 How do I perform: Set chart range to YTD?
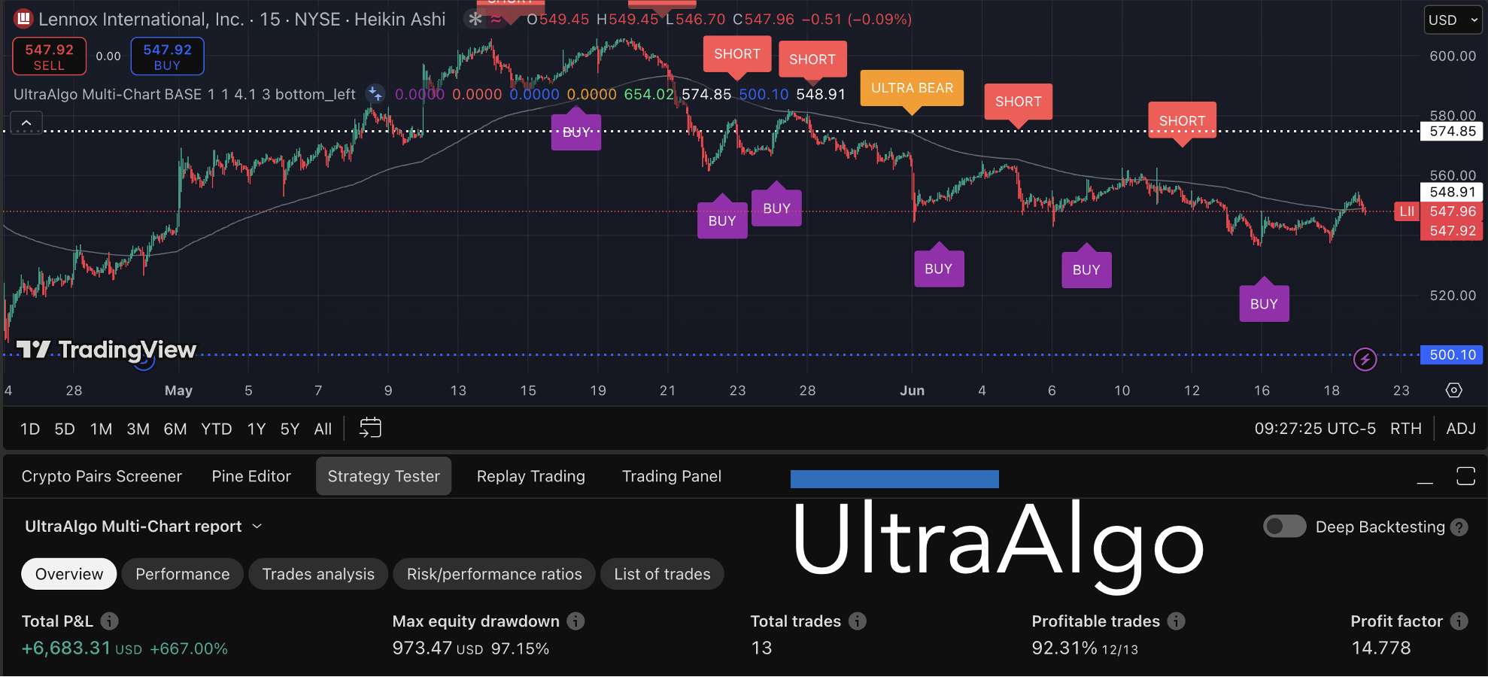[217, 429]
